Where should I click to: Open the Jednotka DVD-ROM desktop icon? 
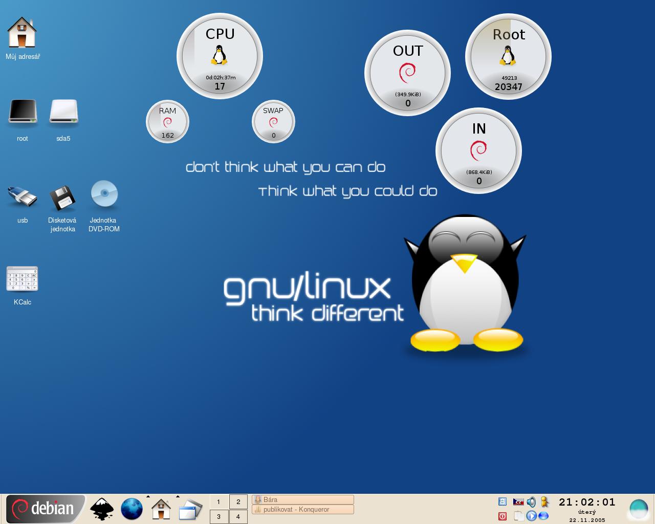point(104,194)
